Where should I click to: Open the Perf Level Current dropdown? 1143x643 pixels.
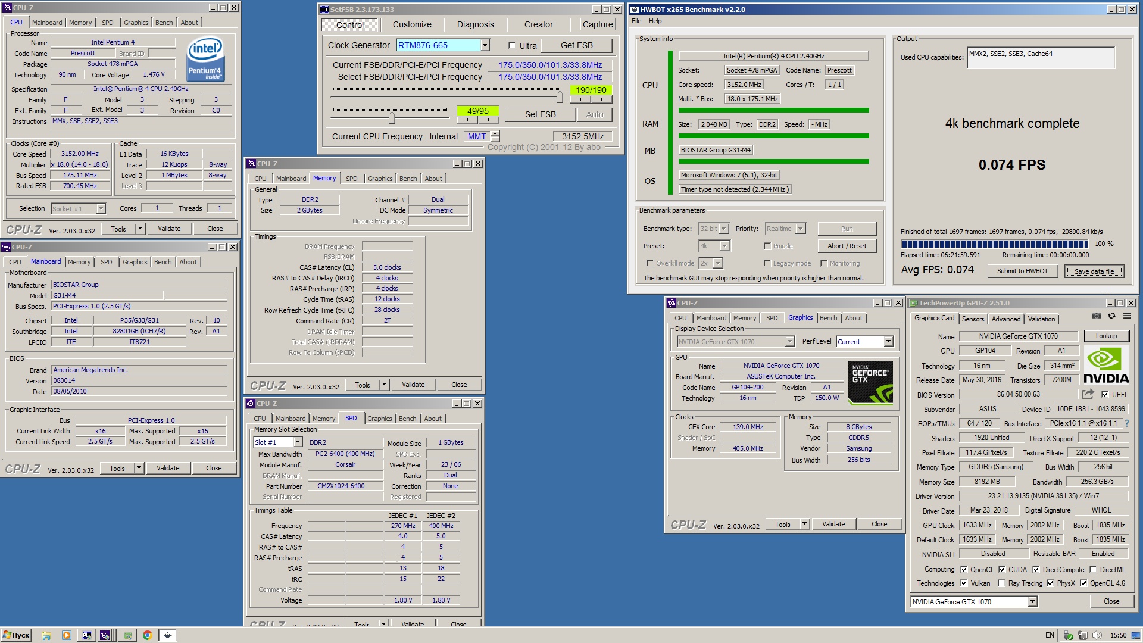click(889, 342)
